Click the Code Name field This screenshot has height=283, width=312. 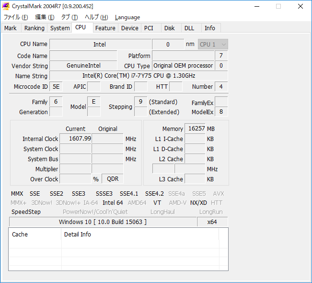(x=83, y=55)
